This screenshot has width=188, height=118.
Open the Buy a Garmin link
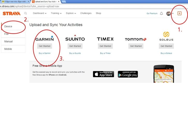pyautogui.click(x=45, y=53)
